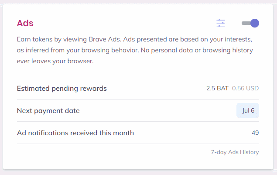Image resolution: width=277 pixels, height=175 pixels.
Task: Click the gray track of Ads switch
Action: [246, 23]
